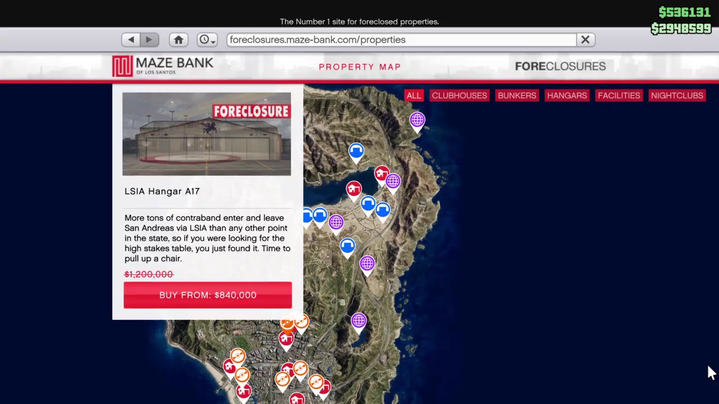Select the highlighted solid-orange nightclub marker

286,323
